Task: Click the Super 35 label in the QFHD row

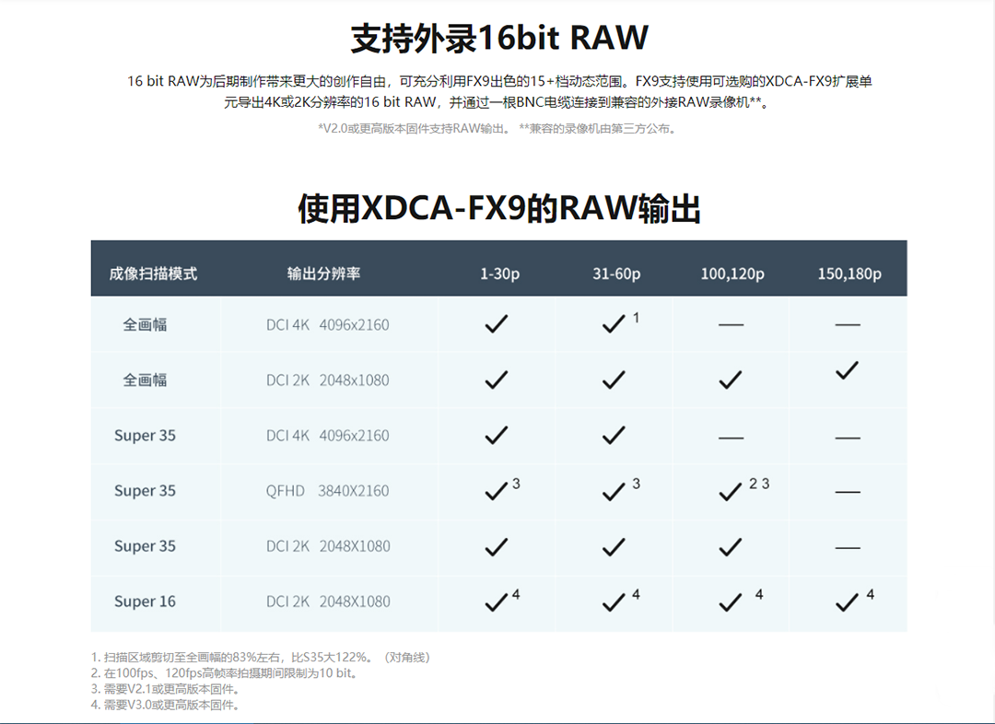Action: (x=145, y=490)
